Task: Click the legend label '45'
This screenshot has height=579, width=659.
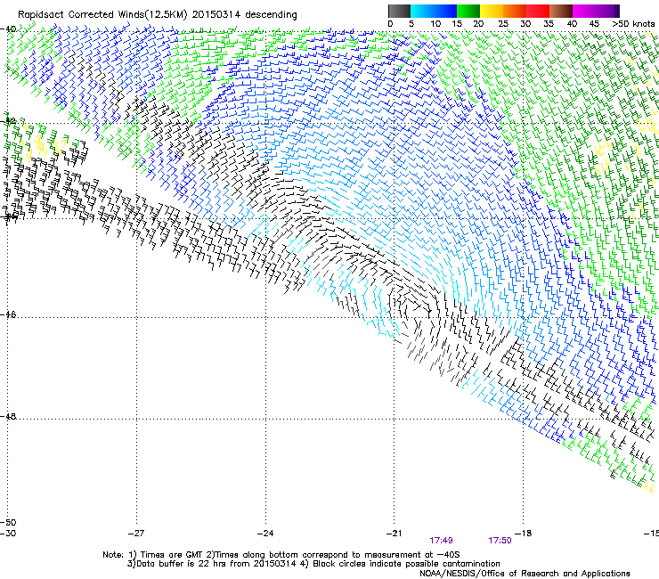Action: coord(594,23)
